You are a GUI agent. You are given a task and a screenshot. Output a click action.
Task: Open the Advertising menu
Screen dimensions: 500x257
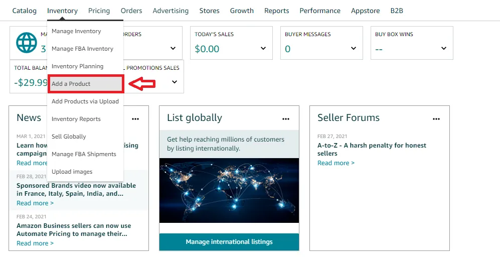(x=171, y=11)
